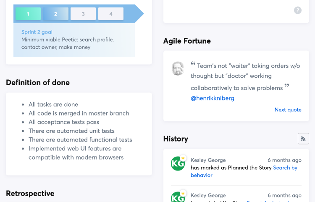Open the History RSS feed icon

(303, 139)
